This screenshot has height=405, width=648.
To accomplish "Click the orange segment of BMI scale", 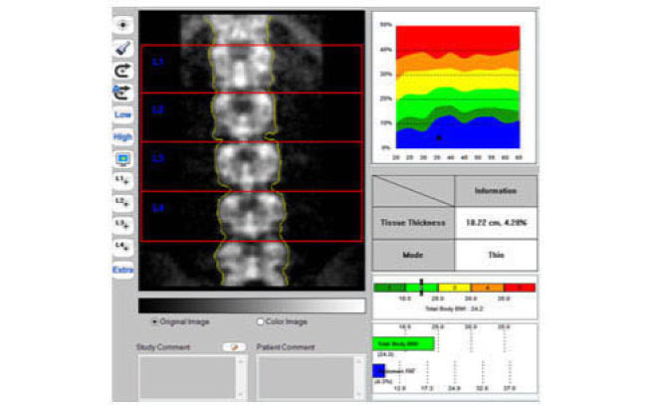I will point(487,288).
